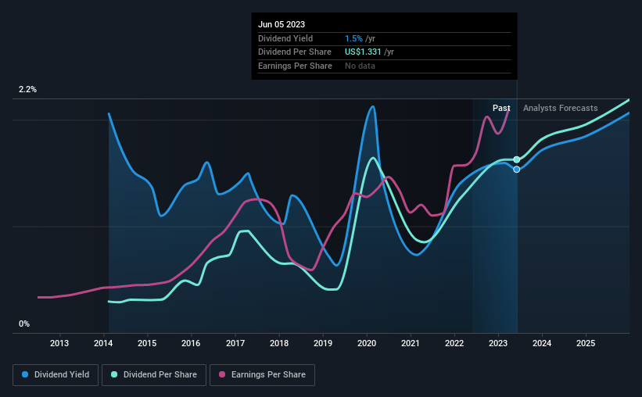Click the 2016 x-axis label

click(x=191, y=343)
